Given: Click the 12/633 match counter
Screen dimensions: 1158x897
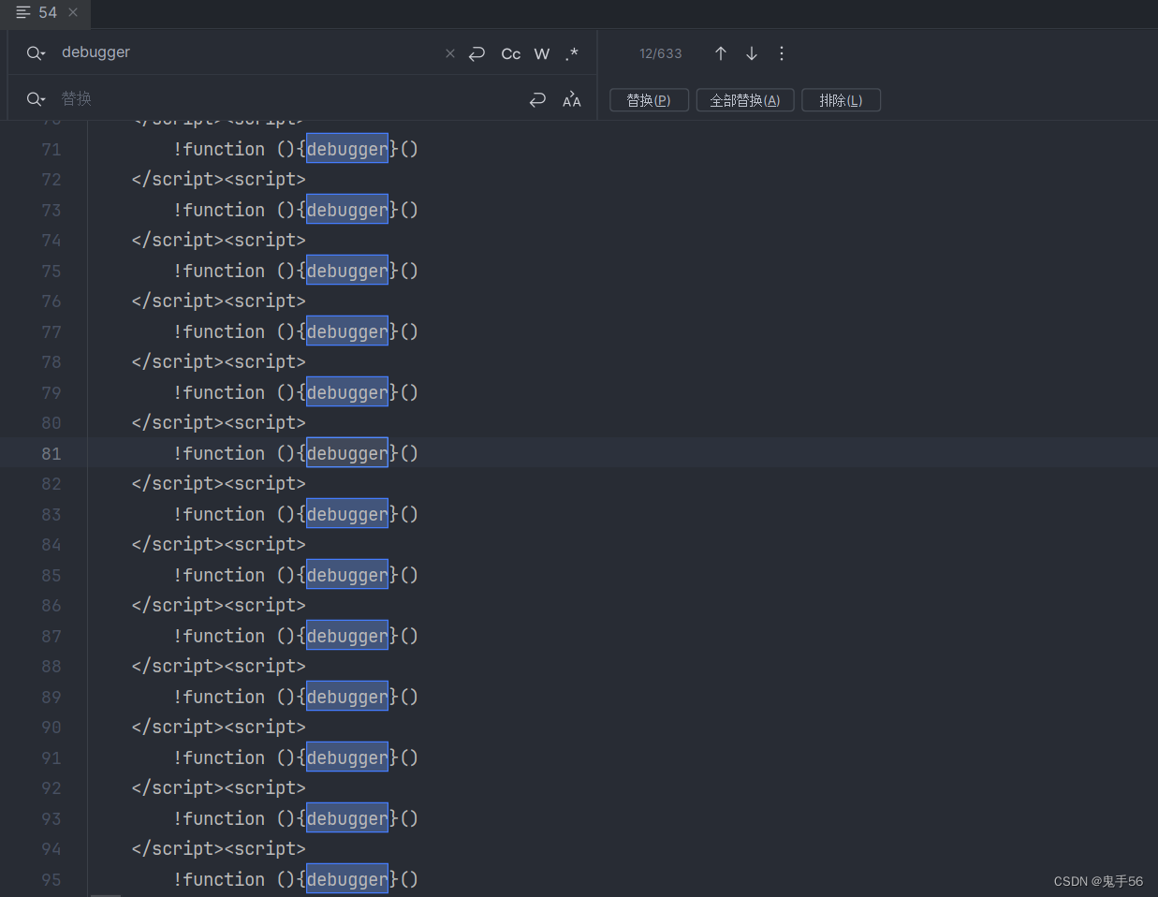Looking at the screenshot, I should 661,53.
